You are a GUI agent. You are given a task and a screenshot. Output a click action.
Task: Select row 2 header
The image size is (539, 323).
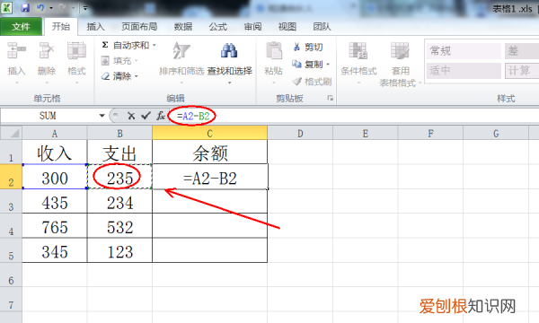point(11,177)
